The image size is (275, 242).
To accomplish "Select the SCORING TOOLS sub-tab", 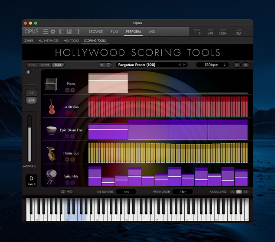I will 95,41.
